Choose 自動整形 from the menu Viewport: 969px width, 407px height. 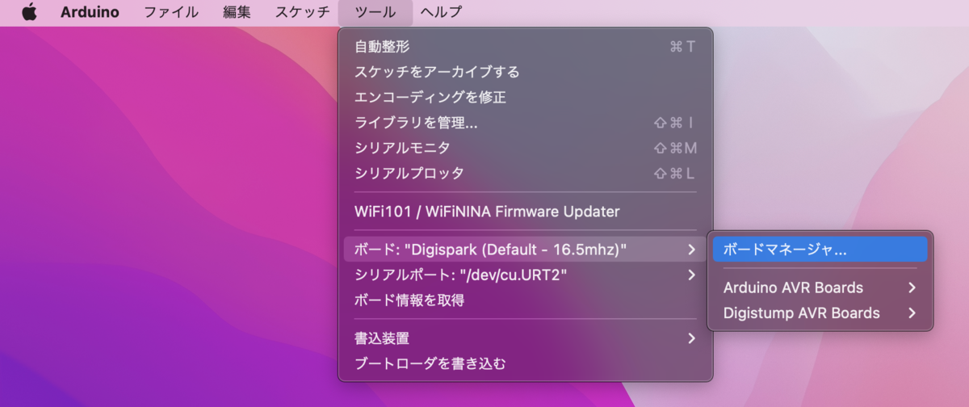(526, 47)
